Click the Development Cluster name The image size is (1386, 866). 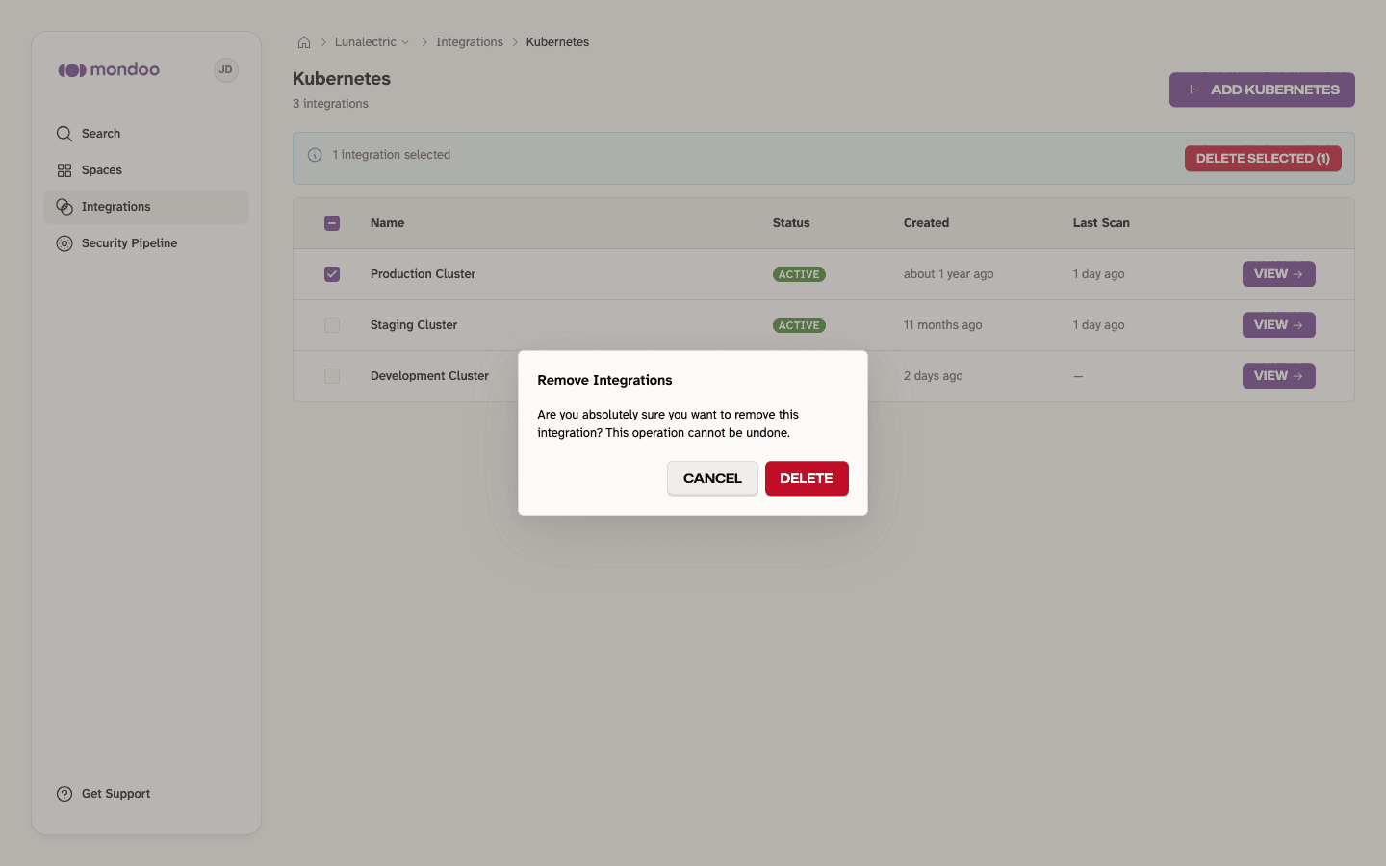pos(429,376)
